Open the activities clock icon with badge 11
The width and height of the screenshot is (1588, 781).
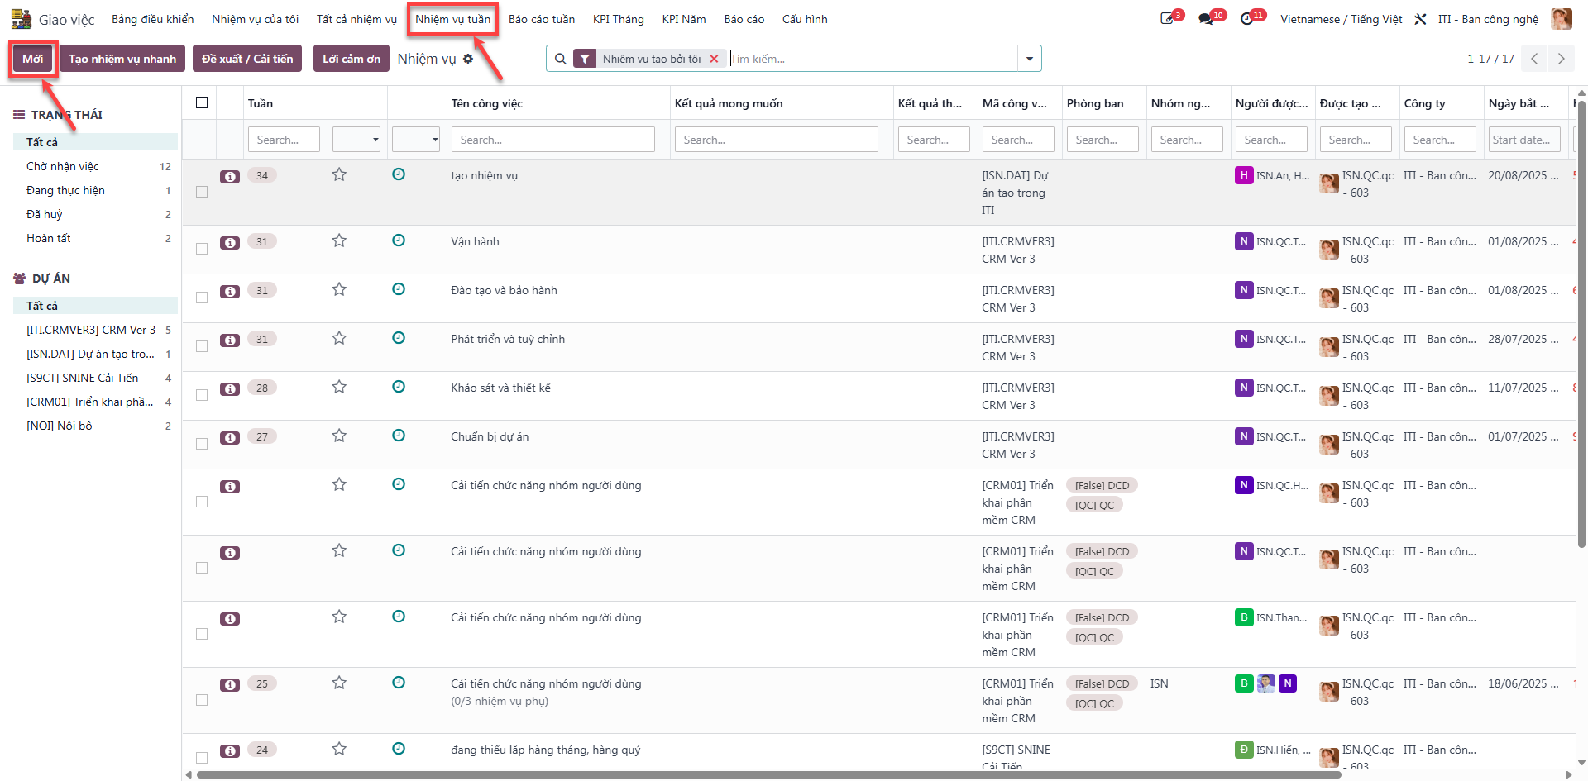[1251, 18]
